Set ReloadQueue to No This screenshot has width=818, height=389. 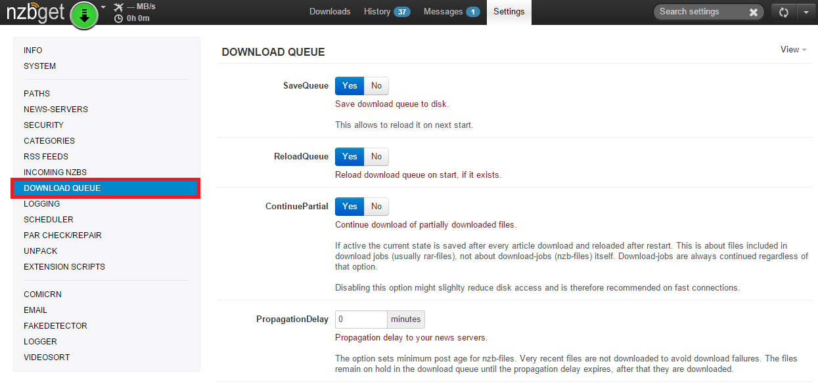point(376,157)
